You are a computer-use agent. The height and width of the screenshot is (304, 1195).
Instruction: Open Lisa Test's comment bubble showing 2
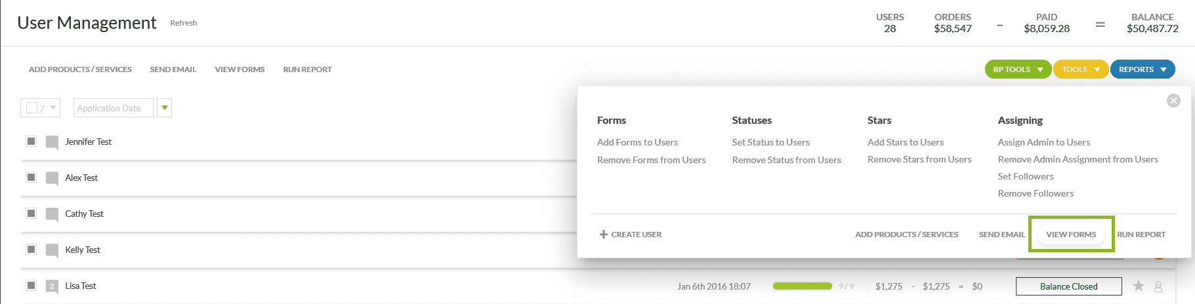click(x=52, y=286)
